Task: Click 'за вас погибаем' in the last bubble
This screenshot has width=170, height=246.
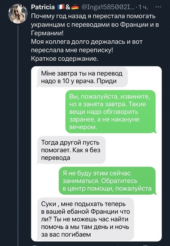Action: pos(66,235)
